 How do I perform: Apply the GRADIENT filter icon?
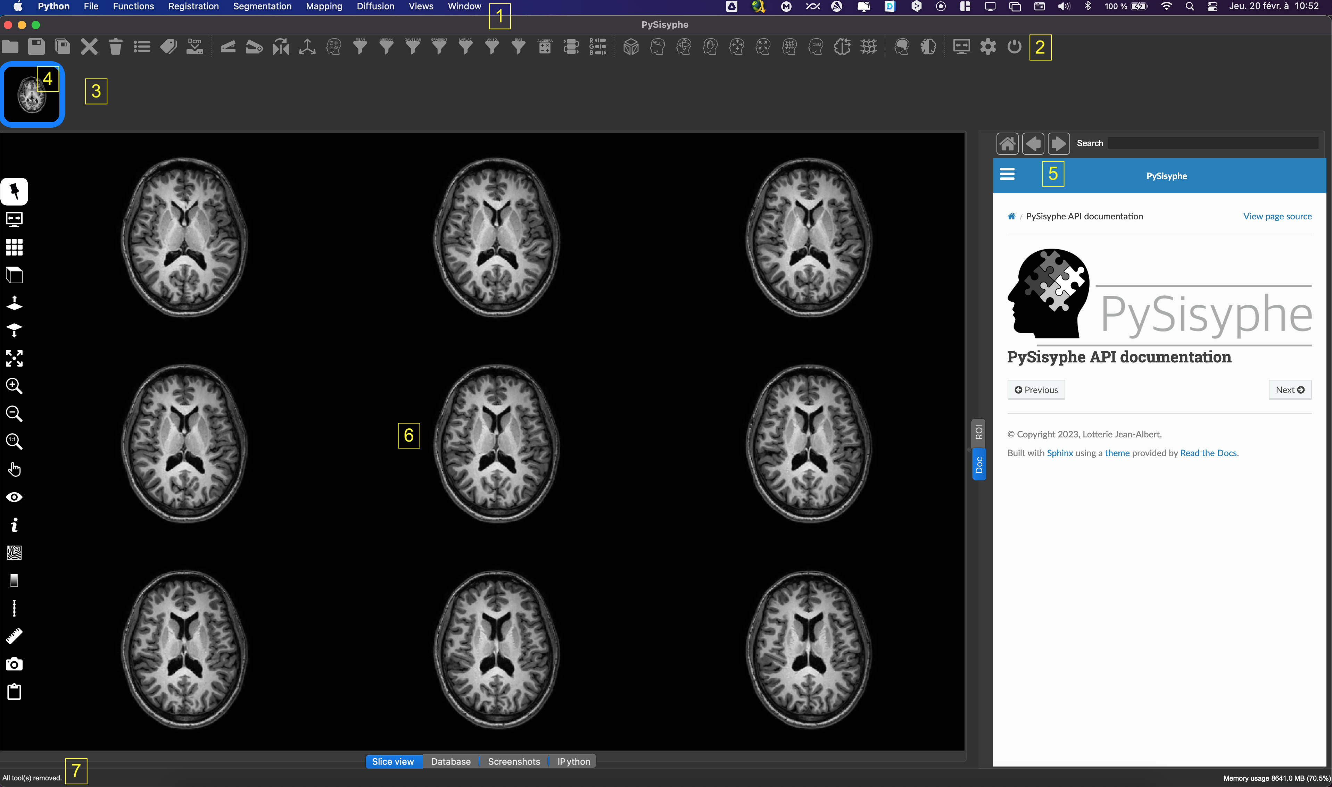click(x=439, y=47)
